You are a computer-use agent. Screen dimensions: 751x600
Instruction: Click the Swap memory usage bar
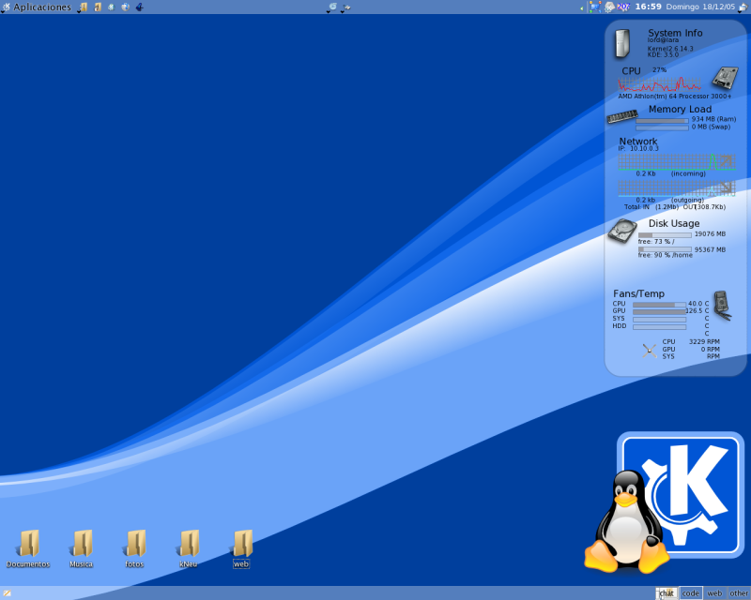click(662, 128)
